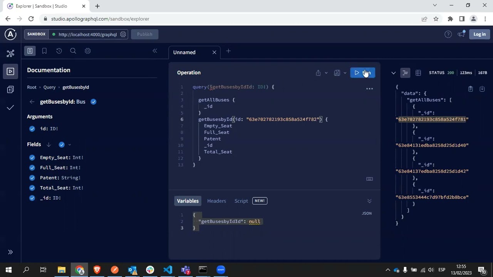This screenshot has width=493, height=277.
Task: Open dropdown next to select-all fields checkmark
Action: coord(69,145)
